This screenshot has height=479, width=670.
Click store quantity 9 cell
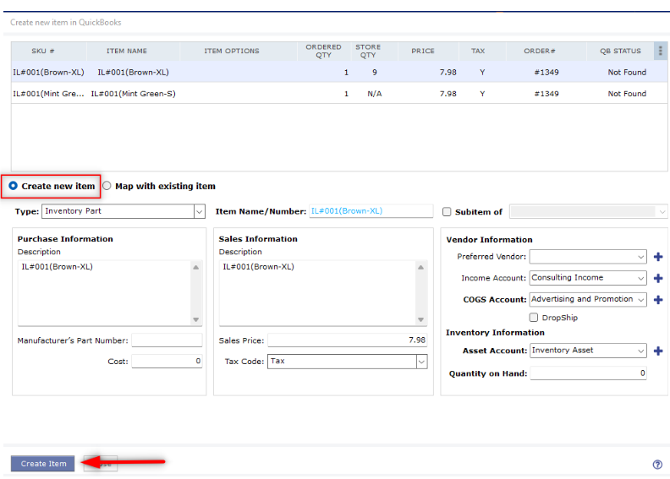tap(374, 72)
